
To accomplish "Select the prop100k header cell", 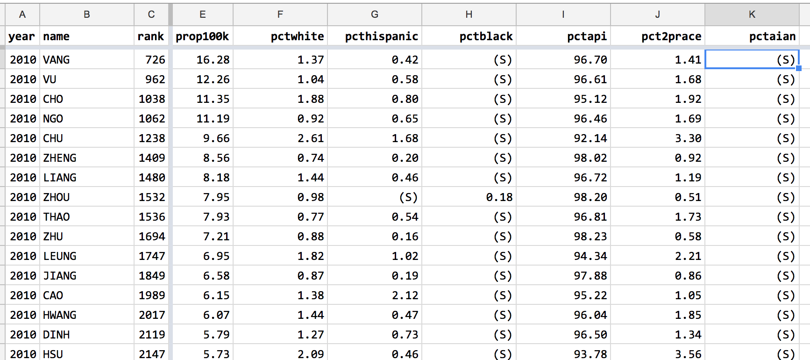I will tap(202, 36).
